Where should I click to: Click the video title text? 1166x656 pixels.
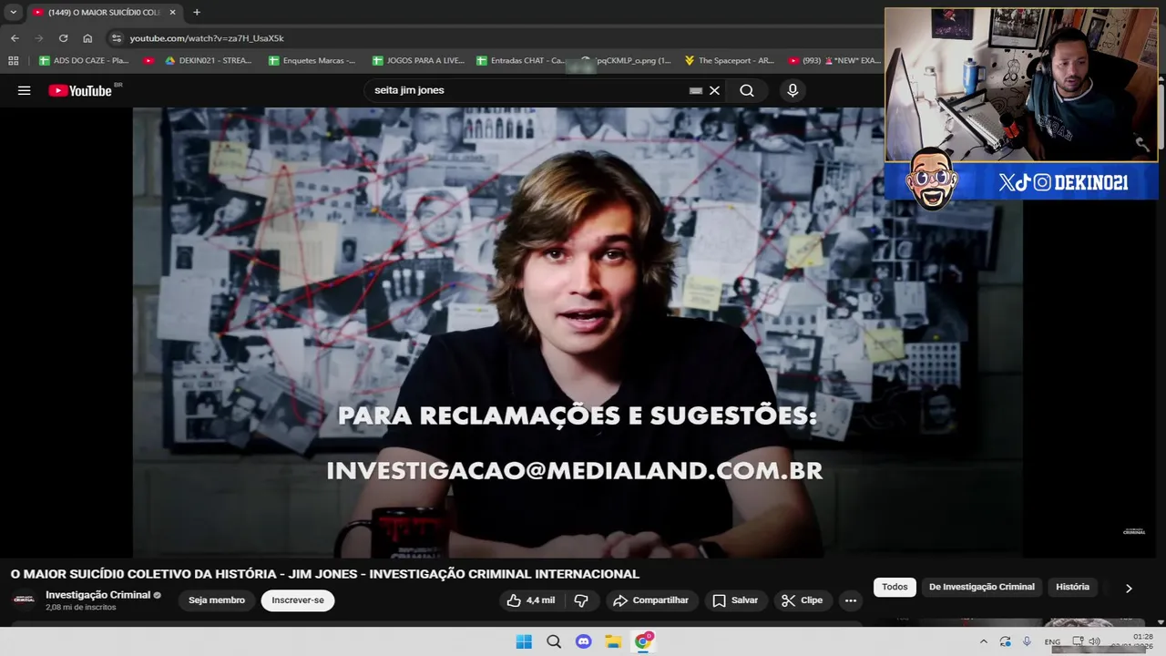click(x=325, y=574)
